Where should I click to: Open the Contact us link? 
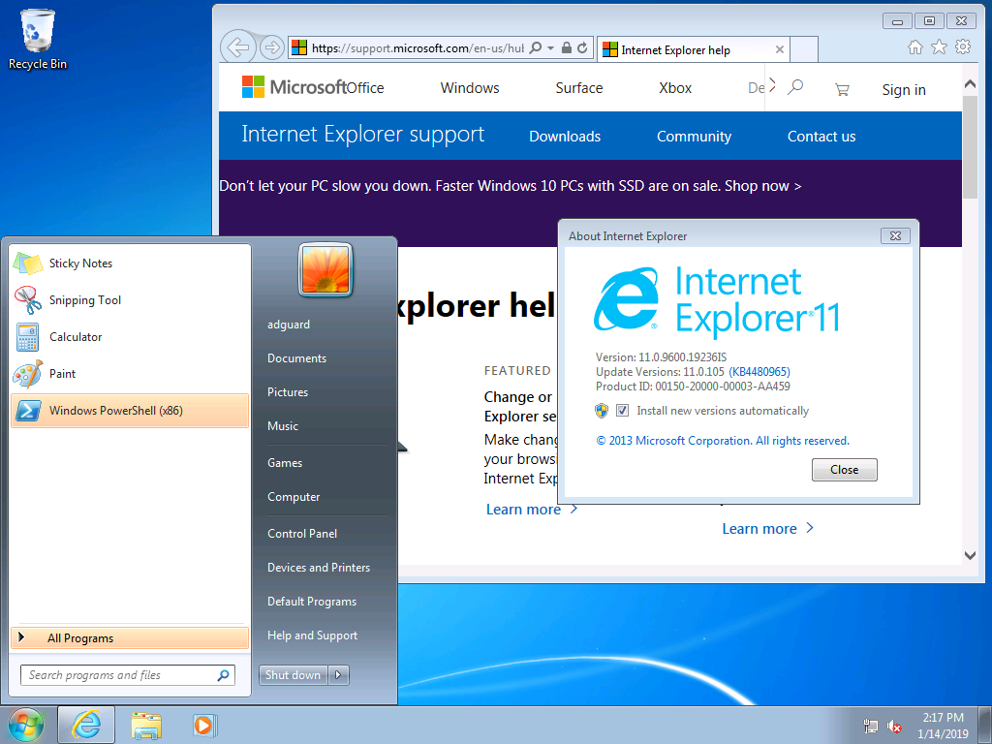tap(821, 136)
